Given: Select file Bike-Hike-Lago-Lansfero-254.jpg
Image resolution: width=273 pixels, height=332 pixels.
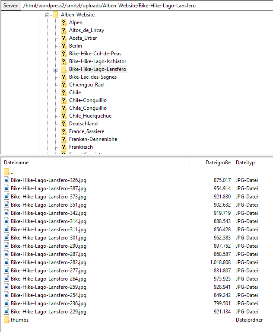Looking at the screenshot, I should [x=48, y=295].
